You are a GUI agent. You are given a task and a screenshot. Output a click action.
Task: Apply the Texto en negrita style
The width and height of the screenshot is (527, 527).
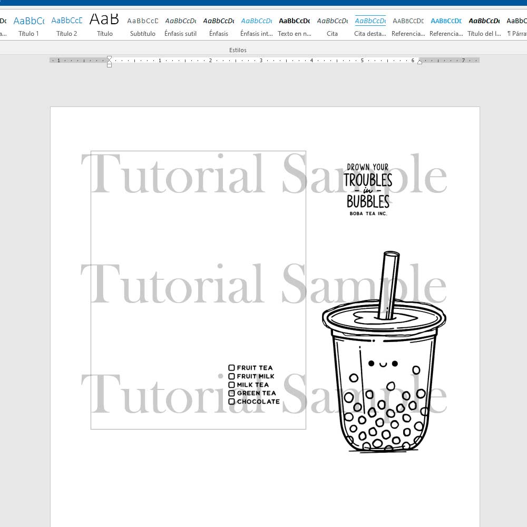pos(294,26)
